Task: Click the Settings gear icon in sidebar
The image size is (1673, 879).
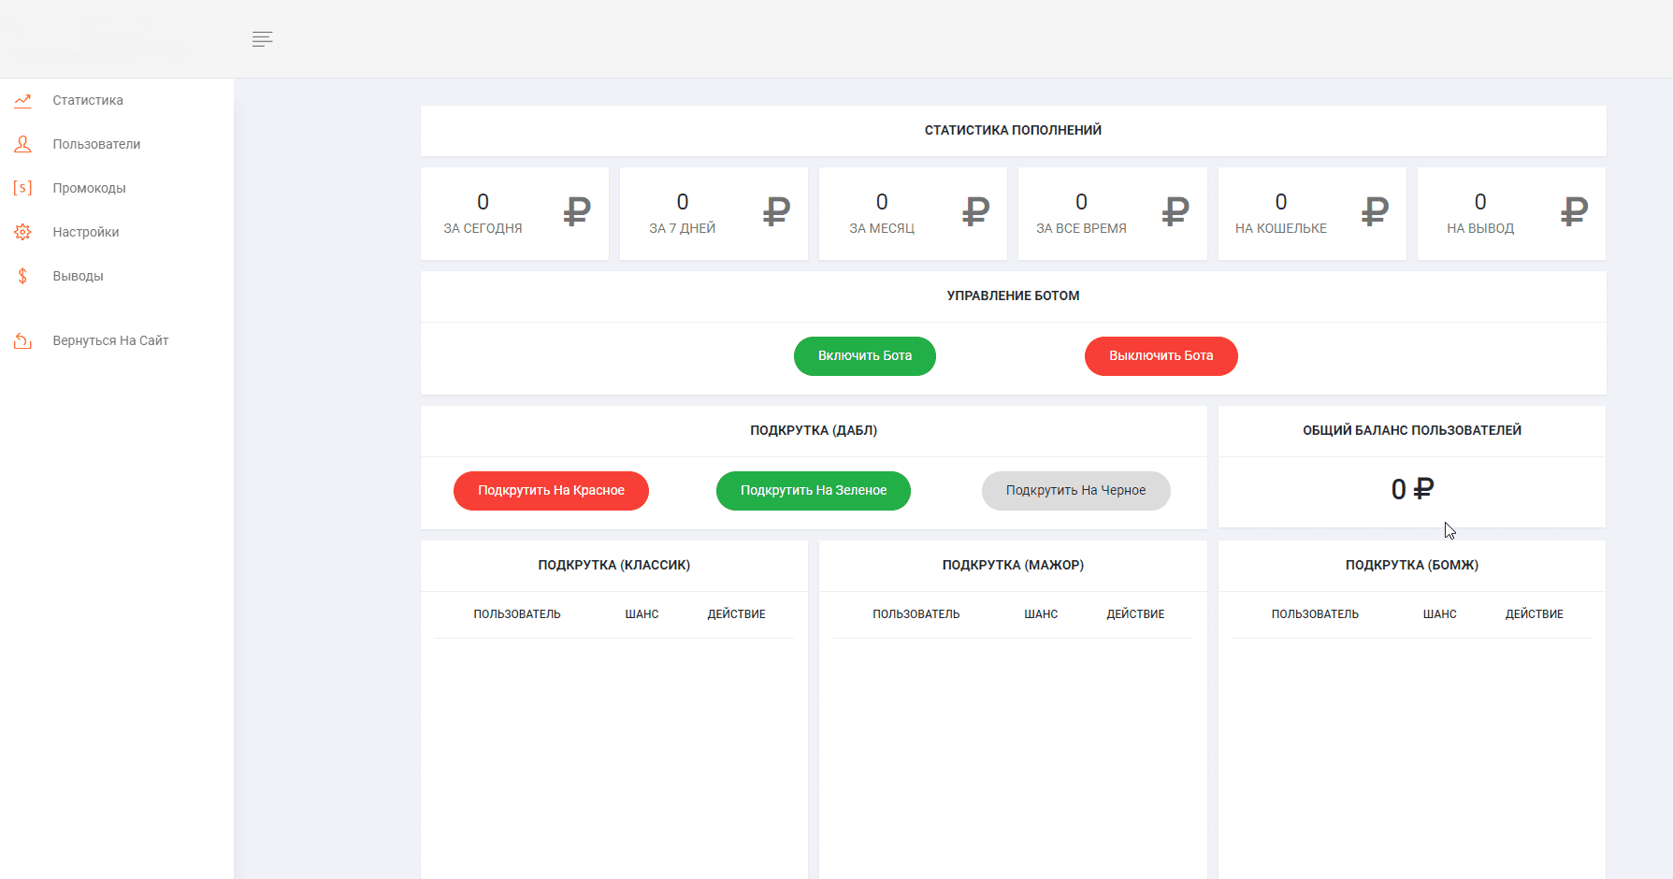Action: (22, 232)
